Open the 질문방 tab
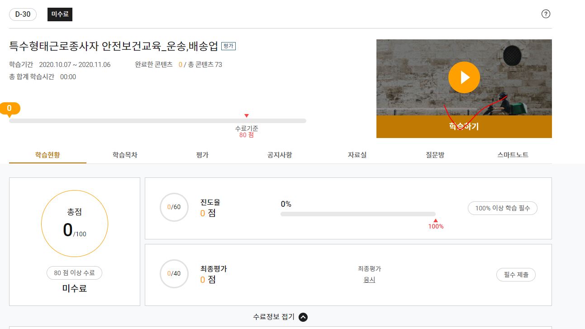Image resolution: width=585 pixels, height=329 pixels. (435, 155)
